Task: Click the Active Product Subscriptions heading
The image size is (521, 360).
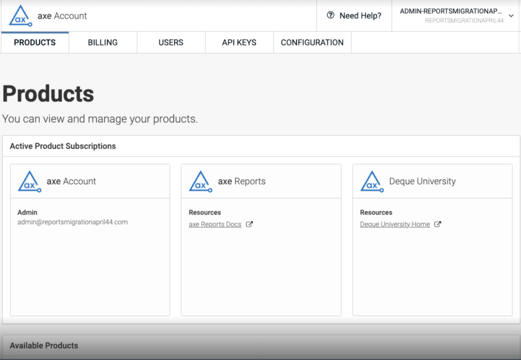Action: click(63, 146)
